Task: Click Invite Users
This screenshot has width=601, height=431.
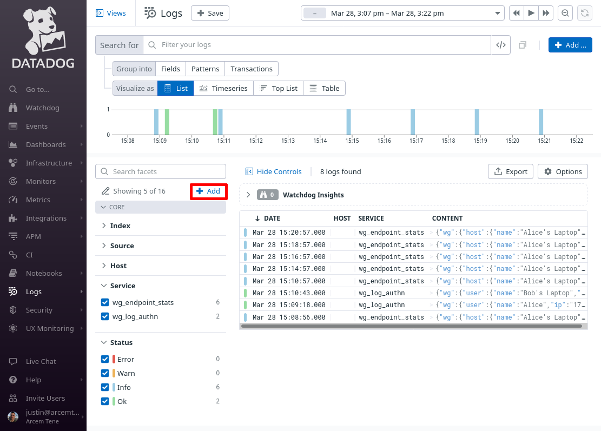Action: pyautogui.click(x=45, y=398)
